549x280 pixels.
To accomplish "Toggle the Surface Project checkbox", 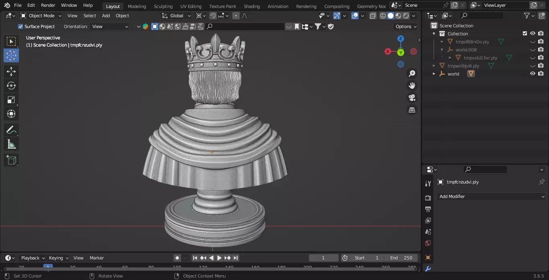I will [20, 27].
